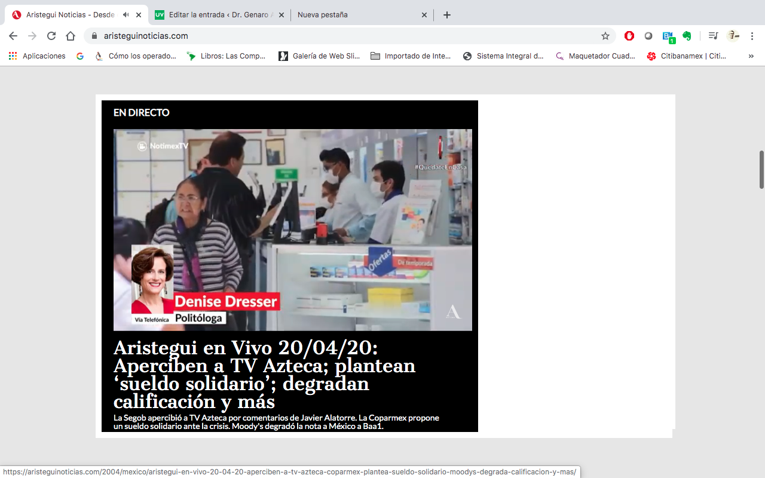Open the Evernote extension icon
Image resolution: width=765 pixels, height=478 pixels.
coord(687,36)
